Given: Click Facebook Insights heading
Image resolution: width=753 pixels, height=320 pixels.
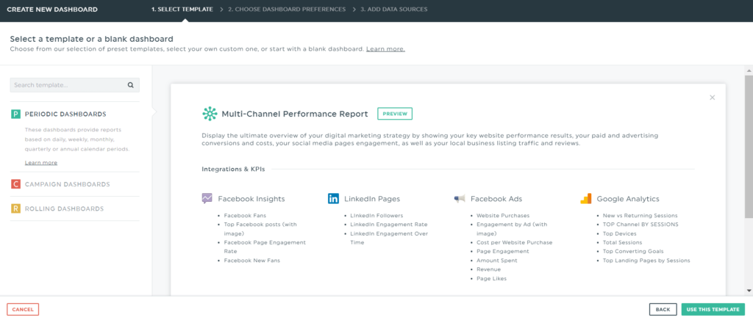Looking at the screenshot, I should point(251,199).
